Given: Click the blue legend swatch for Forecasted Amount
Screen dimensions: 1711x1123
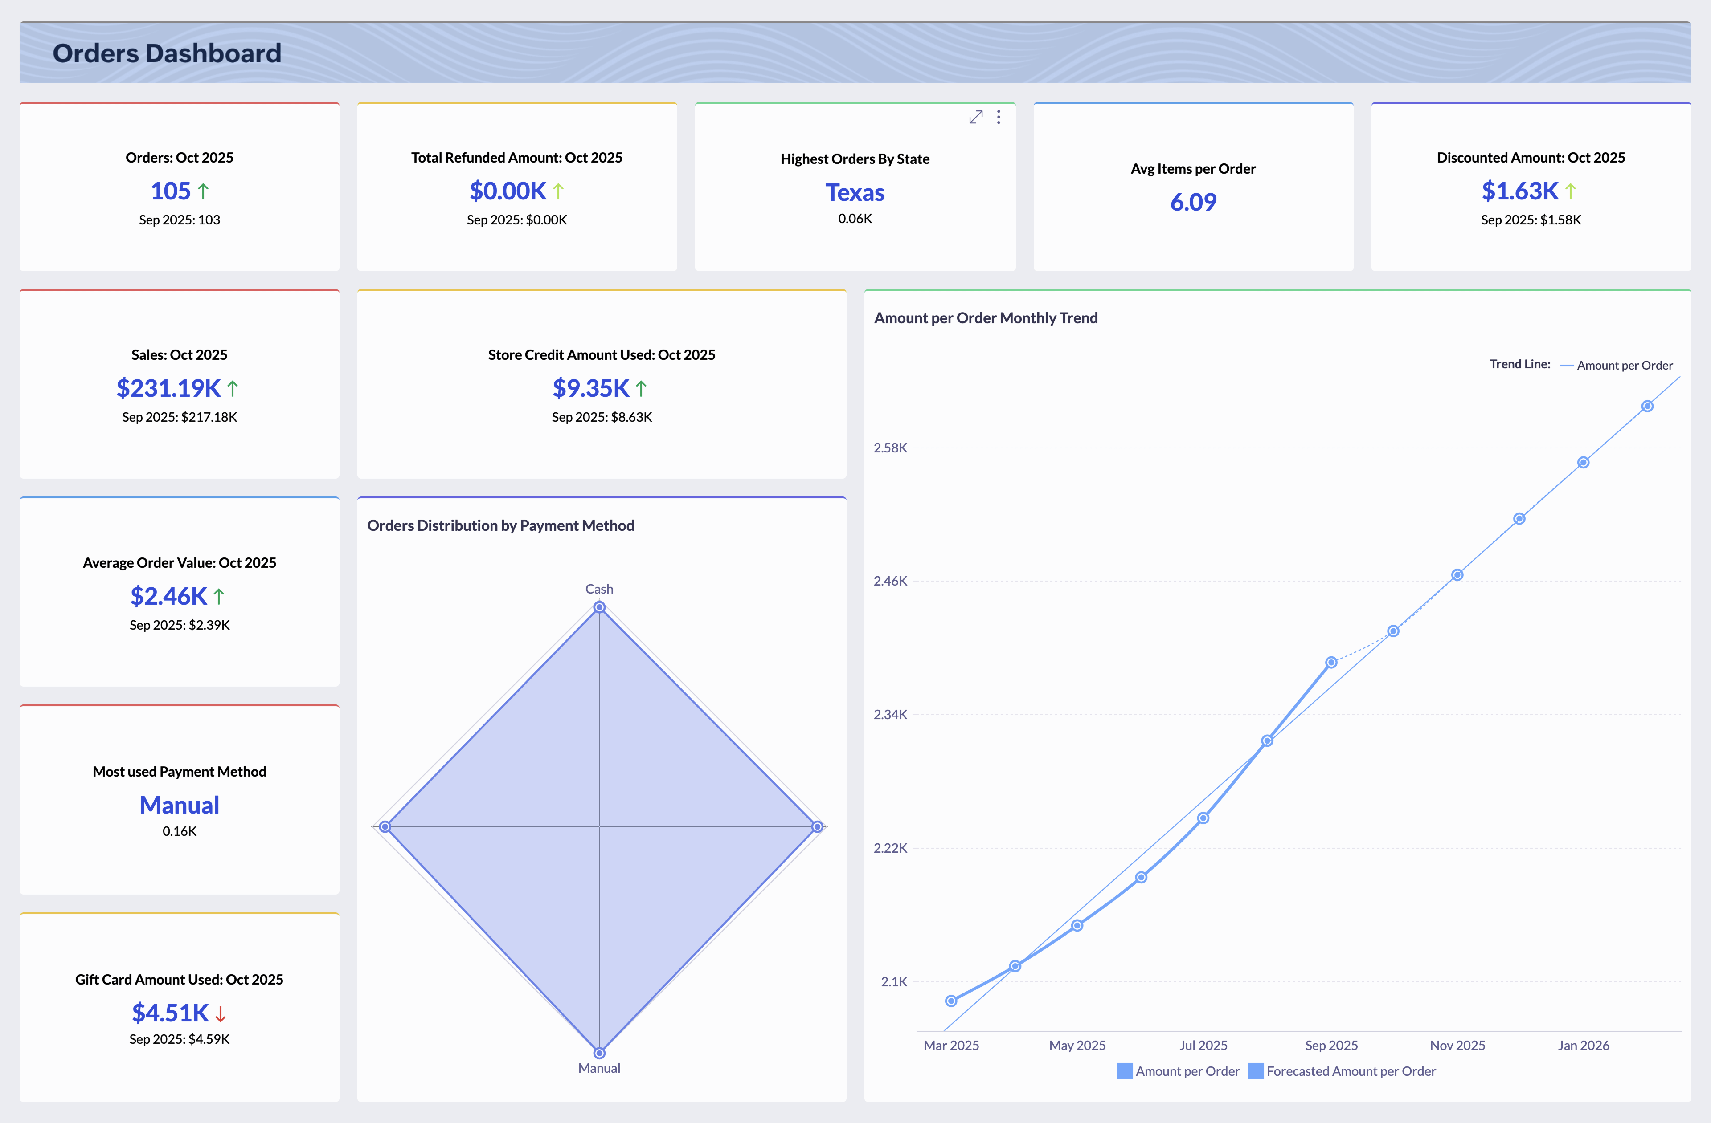Looking at the screenshot, I should [x=1257, y=1070].
